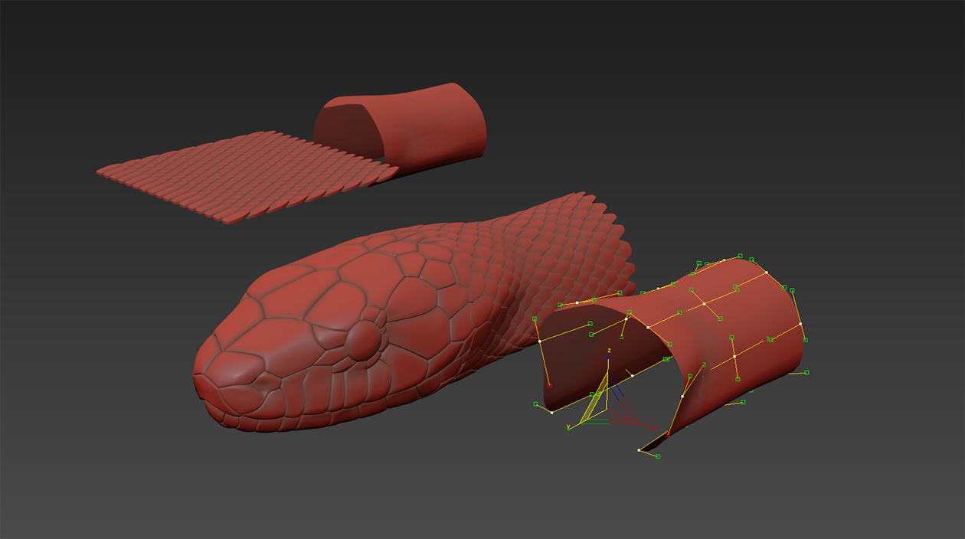Pick the lowest white vertex at patch's front corner
The width and height of the screenshot is (965, 539).
pyautogui.click(x=639, y=450)
